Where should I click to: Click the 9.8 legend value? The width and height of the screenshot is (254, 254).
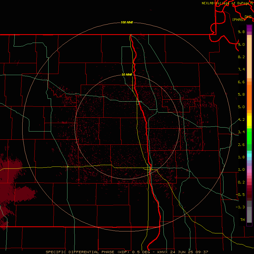(x=241, y=32)
